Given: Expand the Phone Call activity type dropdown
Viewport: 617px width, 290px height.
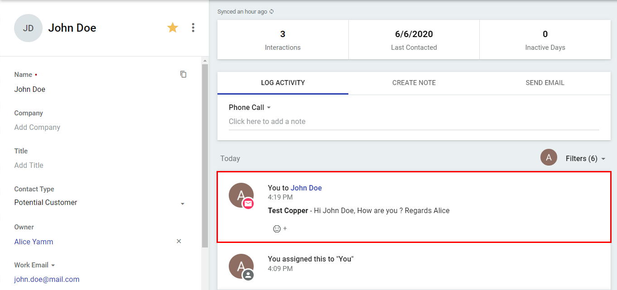Looking at the screenshot, I should pyautogui.click(x=250, y=108).
